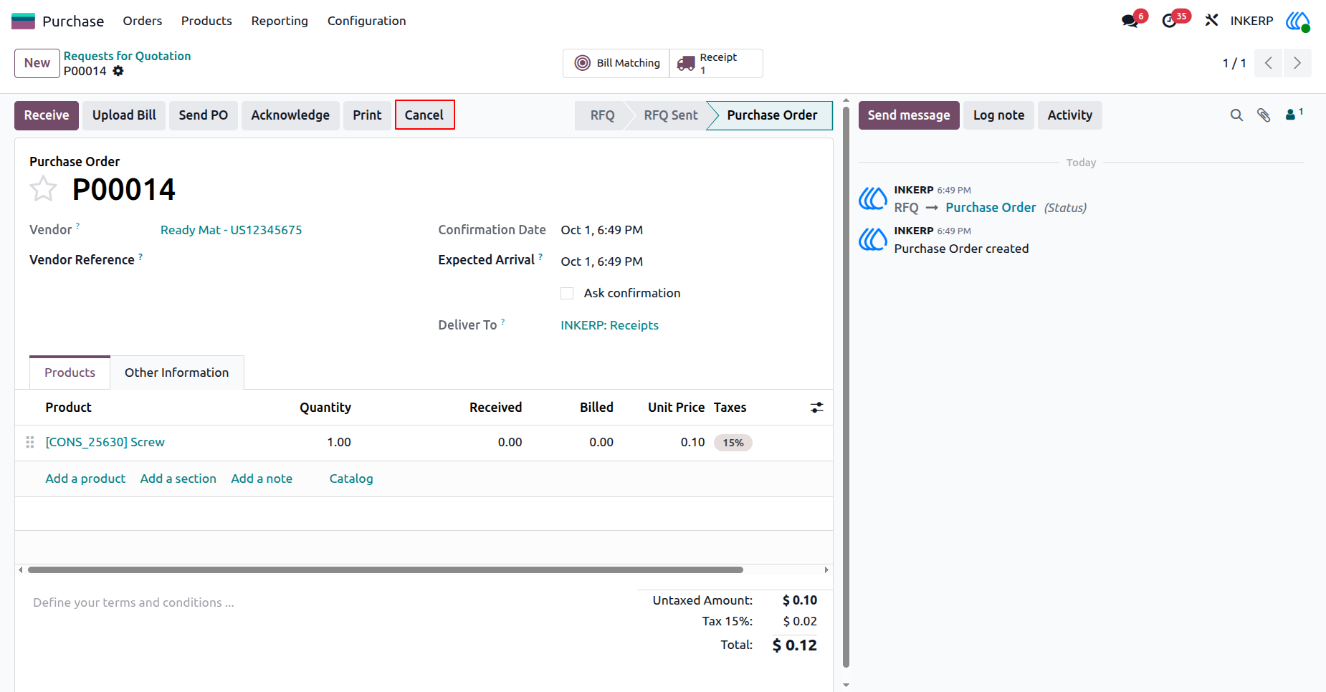The height and width of the screenshot is (692, 1326).
Task: Search chatter messages magnifier icon
Action: 1236,115
